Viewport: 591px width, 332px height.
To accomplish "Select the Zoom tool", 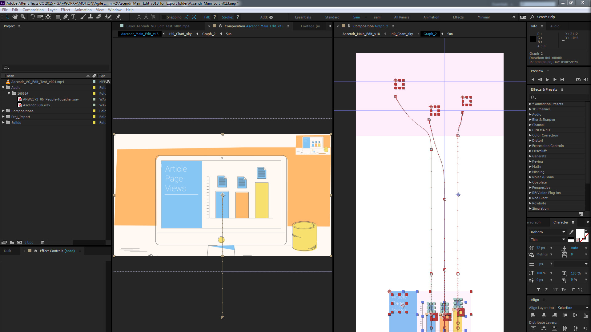I will pyautogui.click(x=23, y=17).
